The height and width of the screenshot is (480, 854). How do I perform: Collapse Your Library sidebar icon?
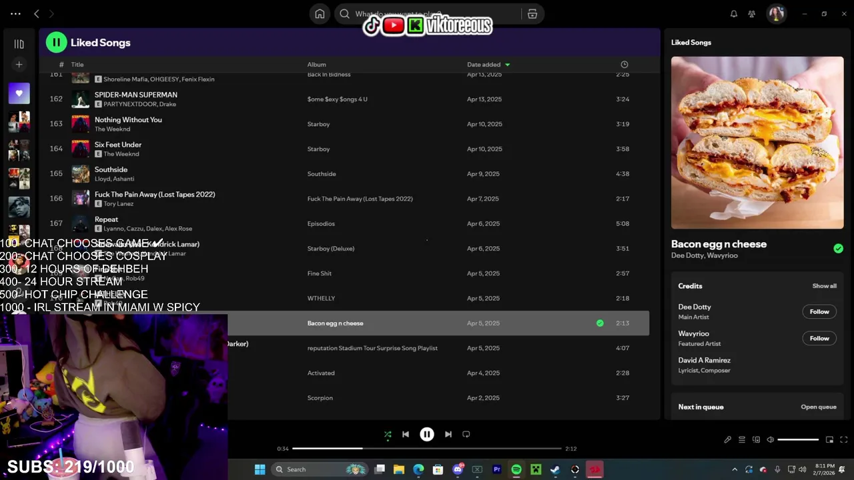19,44
